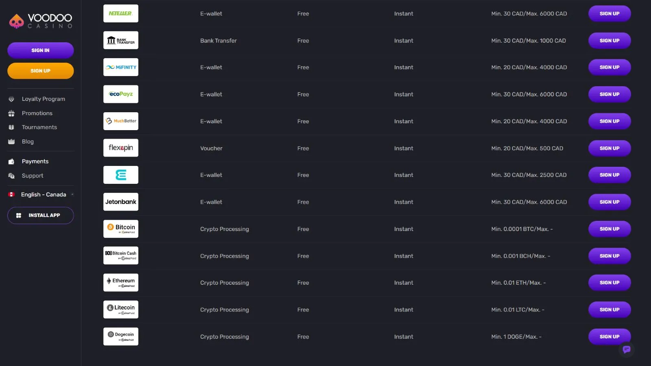The width and height of the screenshot is (651, 366).
Task: Click the Neteller payment logo
Action: tap(121, 13)
